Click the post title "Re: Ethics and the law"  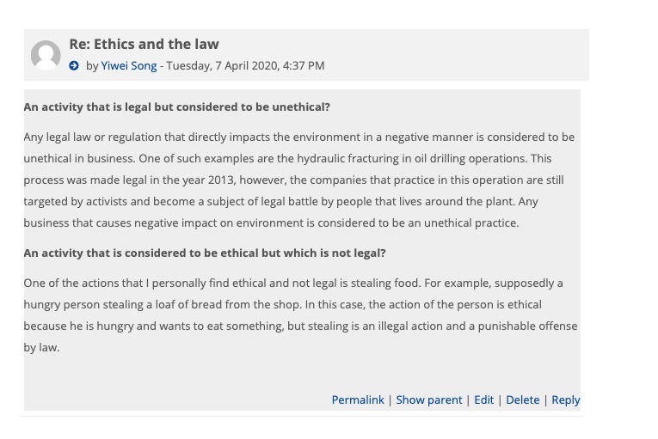(144, 44)
